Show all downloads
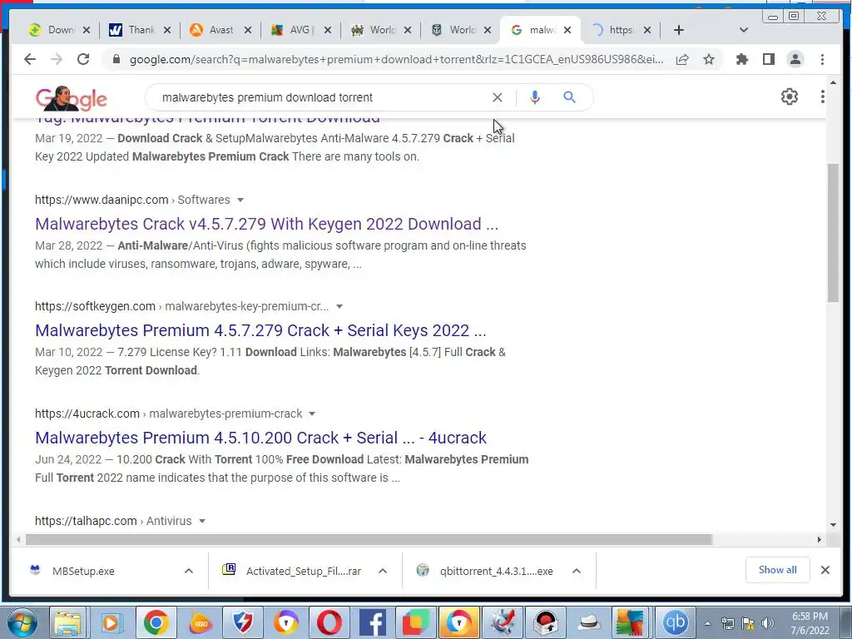Screen dimensions: 852x639 [x=777, y=570]
